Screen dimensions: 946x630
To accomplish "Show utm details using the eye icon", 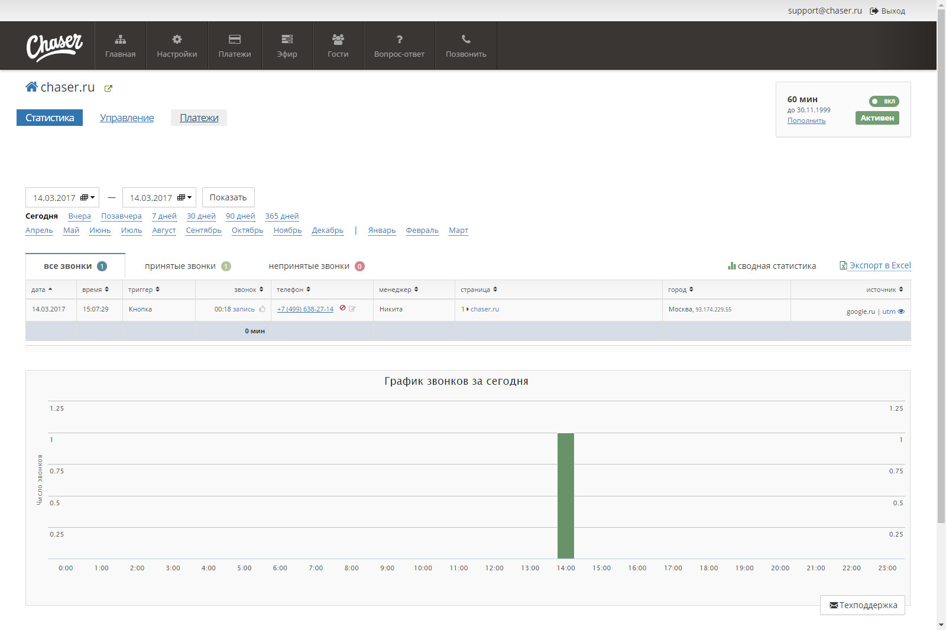I will (x=901, y=311).
